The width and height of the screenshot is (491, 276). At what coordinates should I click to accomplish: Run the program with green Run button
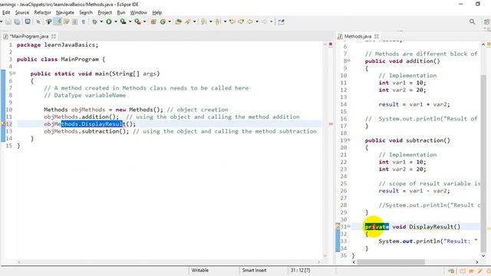tap(109, 21)
